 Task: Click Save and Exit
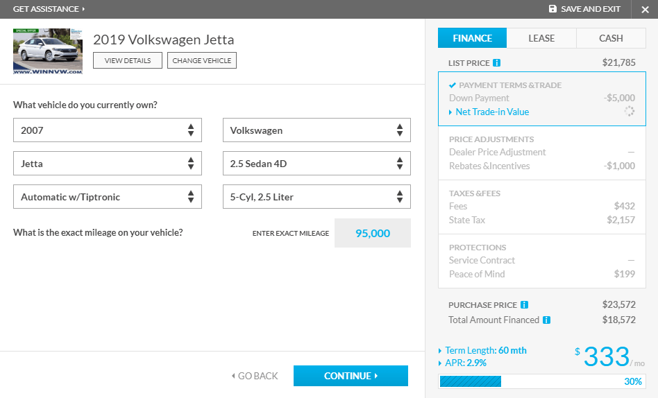584,9
